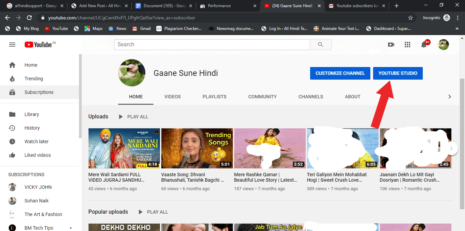Click the History clock icon

click(12, 128)
